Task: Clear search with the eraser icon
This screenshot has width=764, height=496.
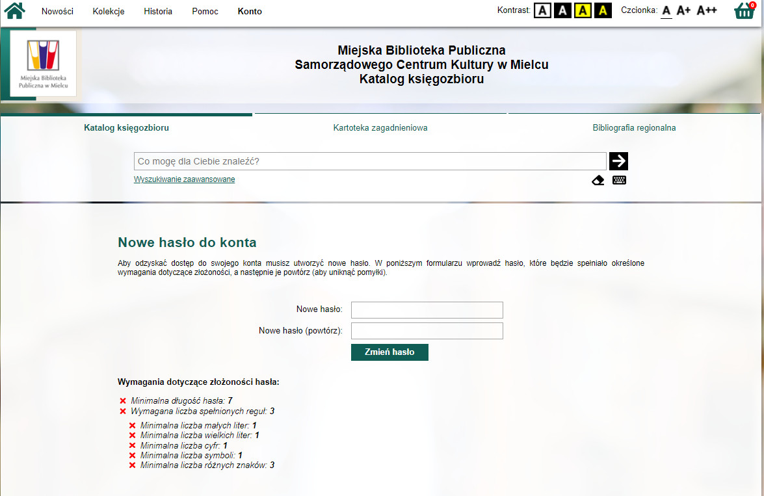Action: point(598,180)
